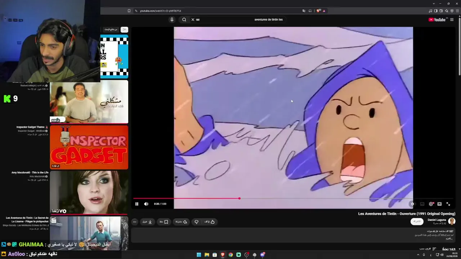
Task: Open Le Secret de La Licorne thumbnail
Action: pyautogui.click(x=89, y=233)
